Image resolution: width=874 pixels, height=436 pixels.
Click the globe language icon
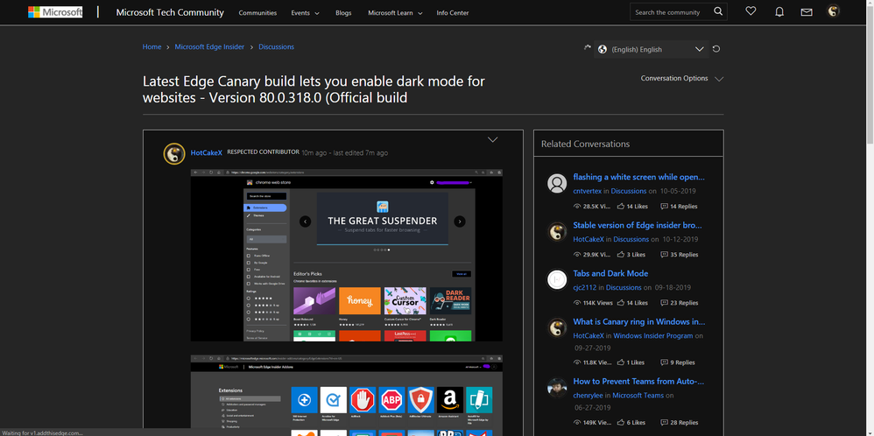(602, 49)
